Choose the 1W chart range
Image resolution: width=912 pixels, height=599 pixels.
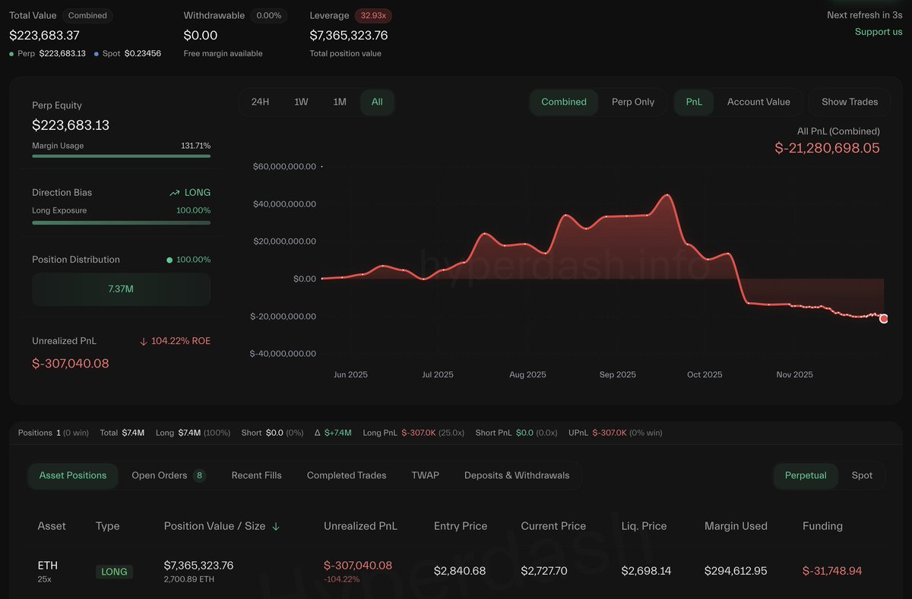pyautogui.click(x=301, y=102)
